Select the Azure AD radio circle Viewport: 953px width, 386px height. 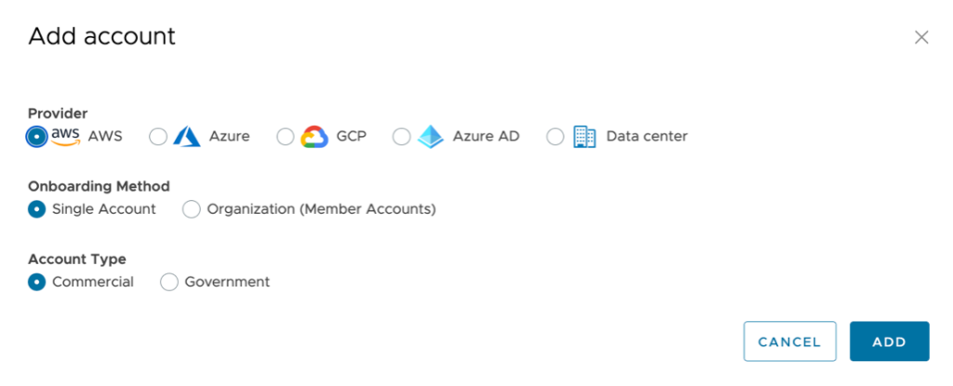pyautogui.click(x=401, y=137)
